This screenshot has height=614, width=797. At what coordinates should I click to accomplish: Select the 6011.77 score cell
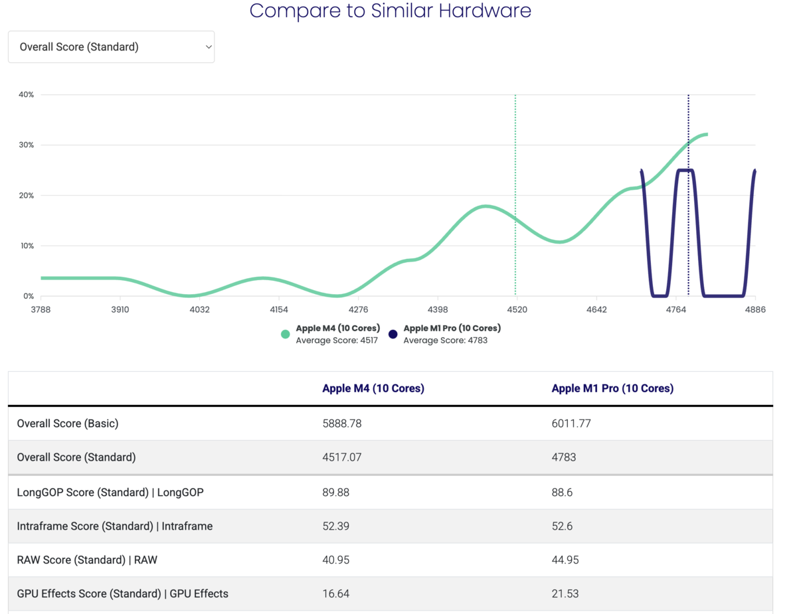tap(571, 423)
